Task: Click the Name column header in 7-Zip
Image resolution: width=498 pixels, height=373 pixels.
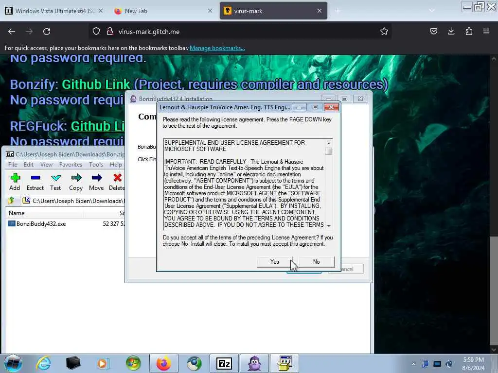Action: [17, 213]
